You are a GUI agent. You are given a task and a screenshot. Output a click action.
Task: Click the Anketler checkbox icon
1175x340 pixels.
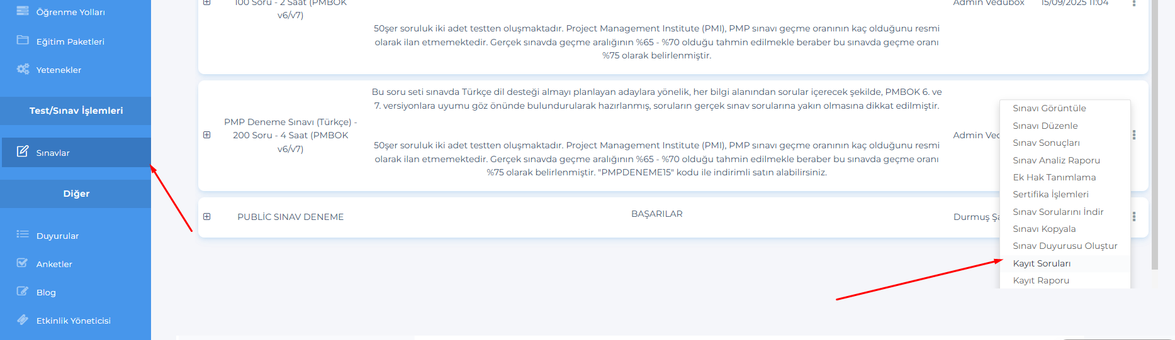[x=23, y=263]
